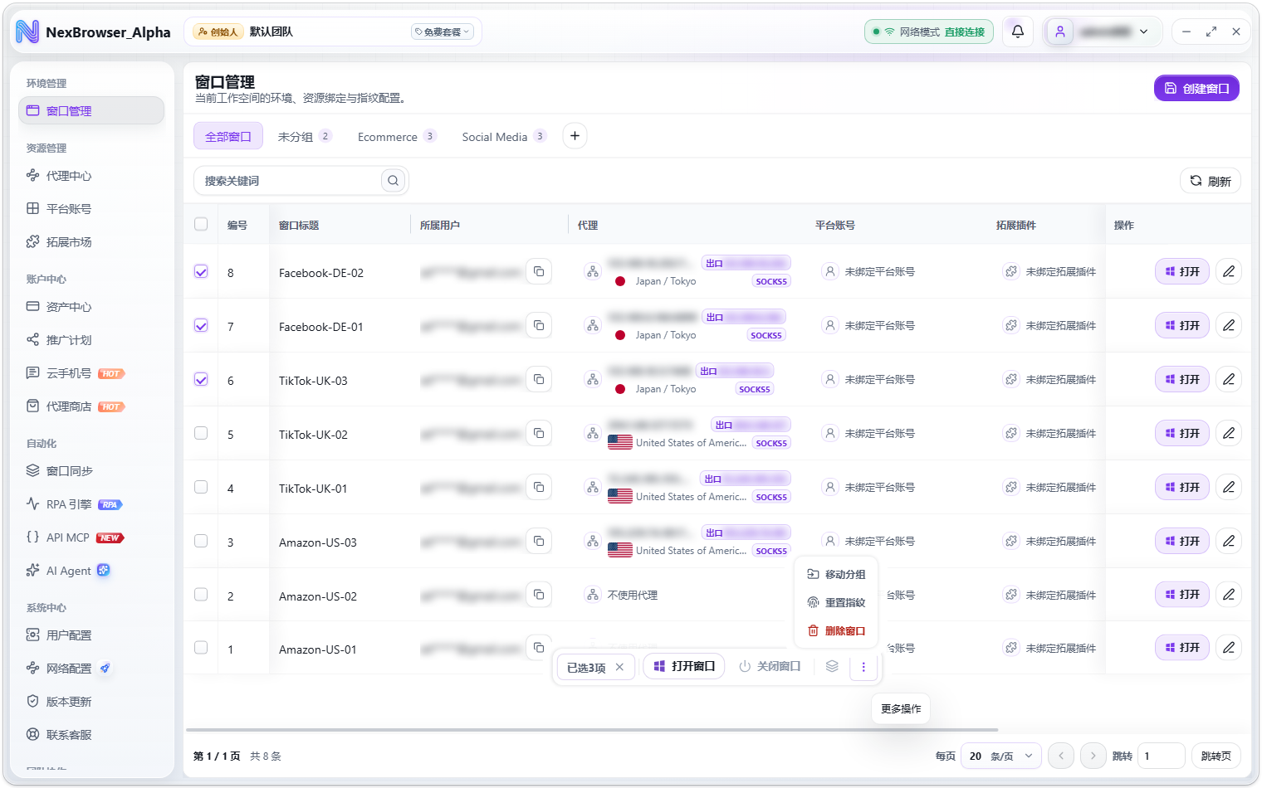The height and width of the screenshot is (788, 1262).
Task: Check the TikTok-UK-02 row checkbox
Action: 201,433
